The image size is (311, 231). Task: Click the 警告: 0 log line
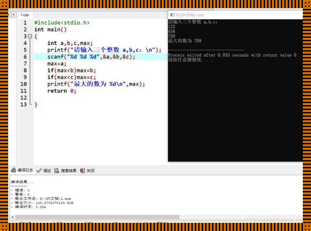20,195
